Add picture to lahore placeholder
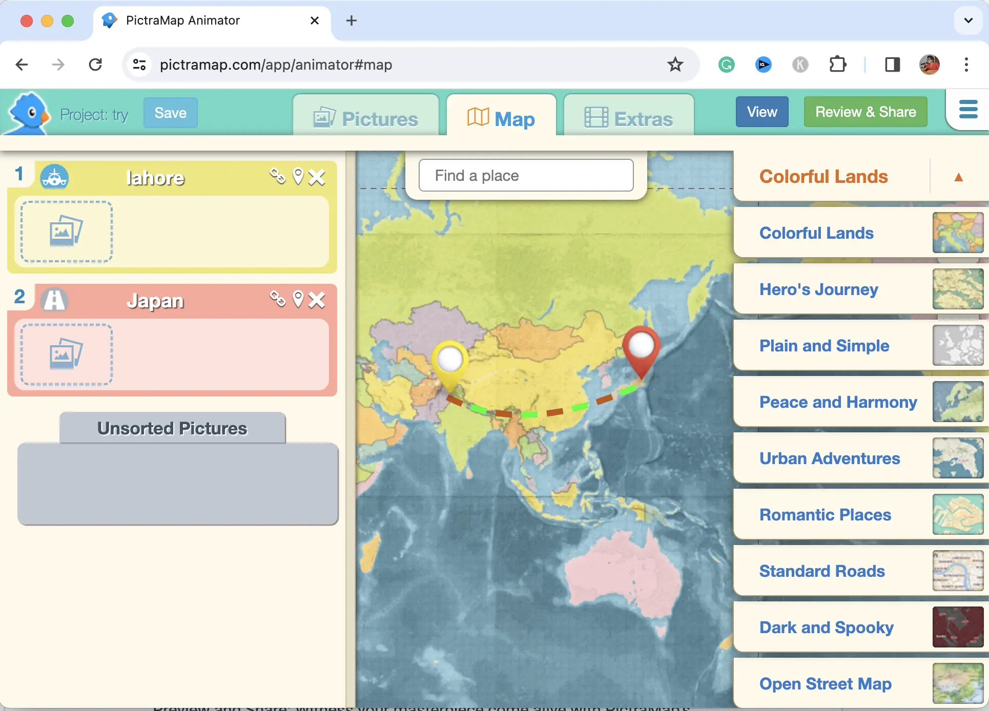This screenshot has height=711, width=989. coord(67,232)
